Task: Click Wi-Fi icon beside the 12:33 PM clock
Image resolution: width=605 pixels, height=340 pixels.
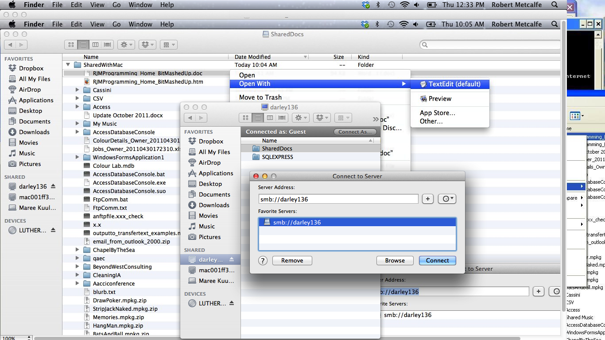Action: pos(404,5)
